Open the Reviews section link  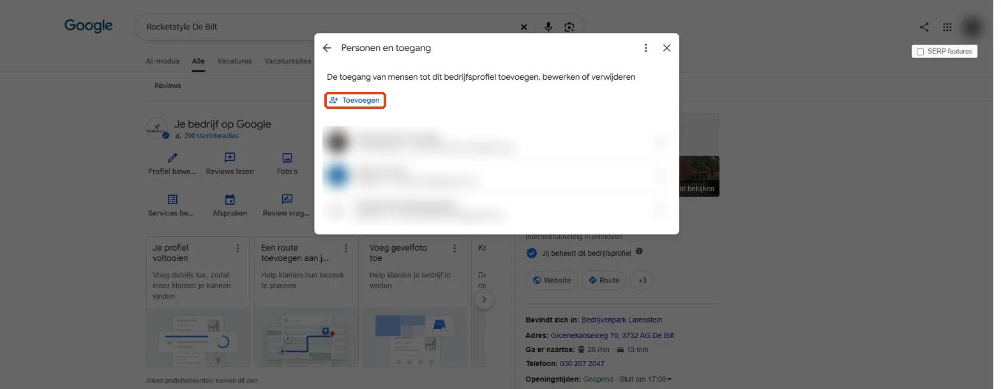point(168,85)
